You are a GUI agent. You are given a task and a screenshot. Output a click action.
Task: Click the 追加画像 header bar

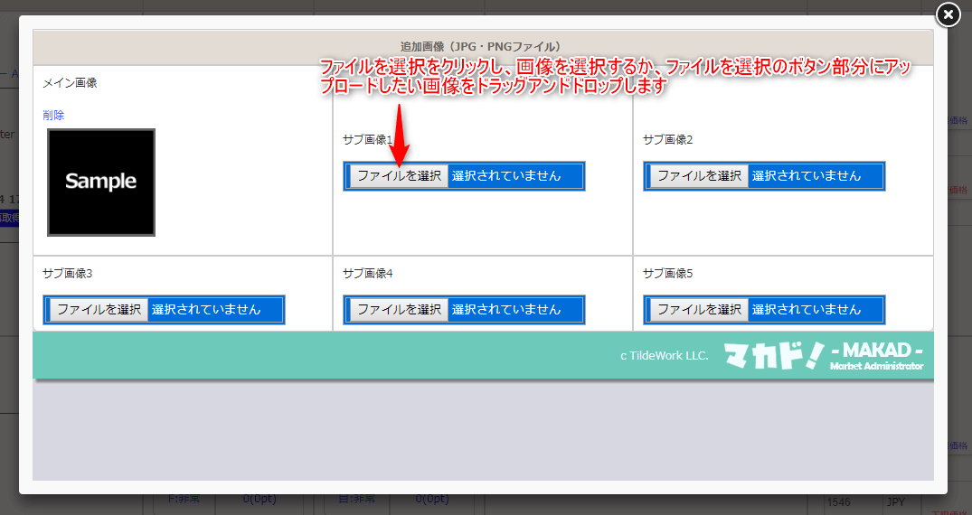point(482,46)
